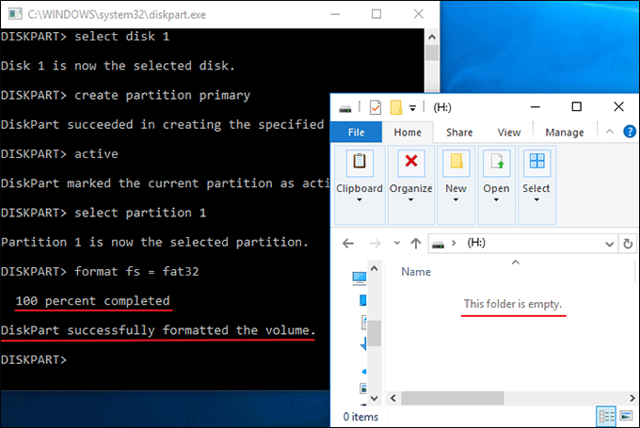Click the '0 items' status bar text

pyautogui.click(x=360, y=417)
